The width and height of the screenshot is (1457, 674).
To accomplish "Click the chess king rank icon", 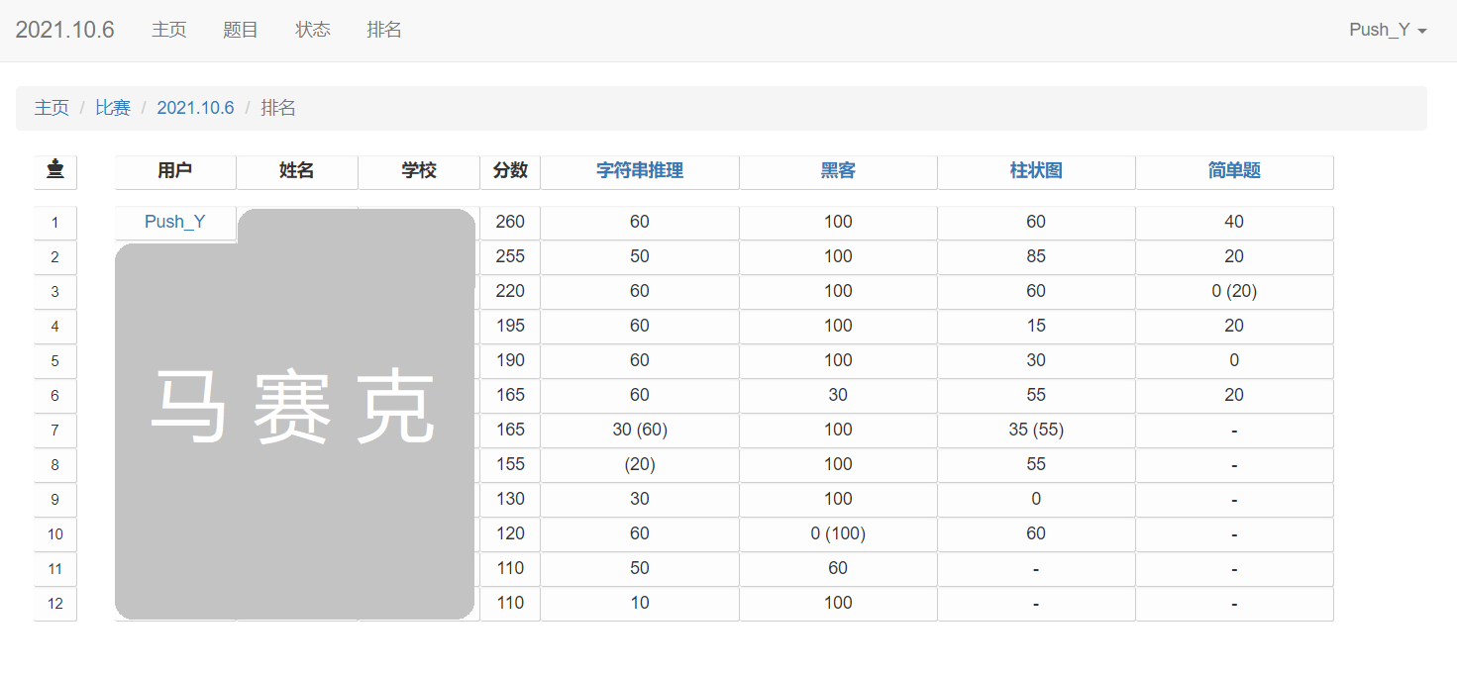I will [55, 170].
